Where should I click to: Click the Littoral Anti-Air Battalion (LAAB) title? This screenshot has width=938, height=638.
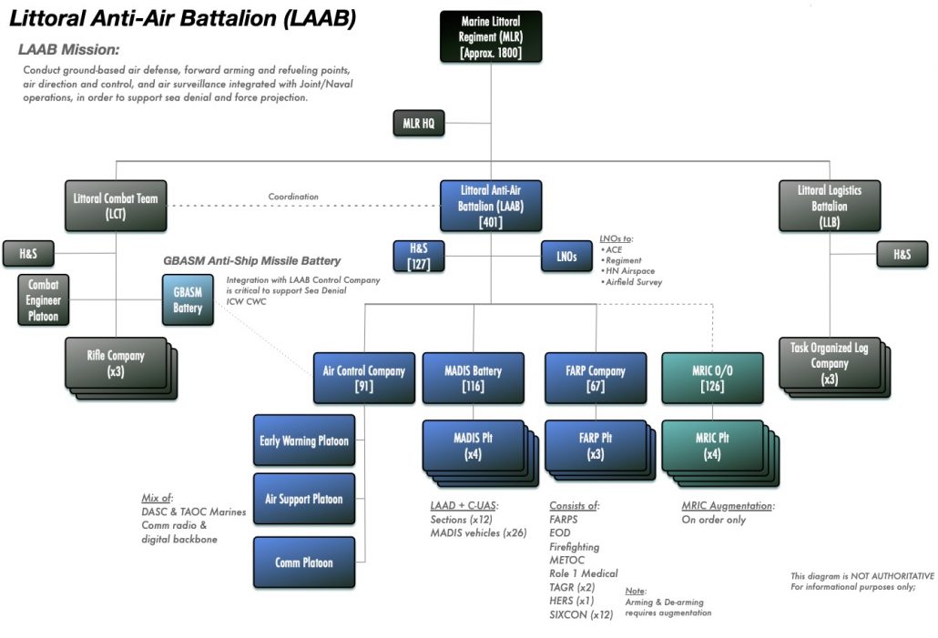tap(182, 18)
